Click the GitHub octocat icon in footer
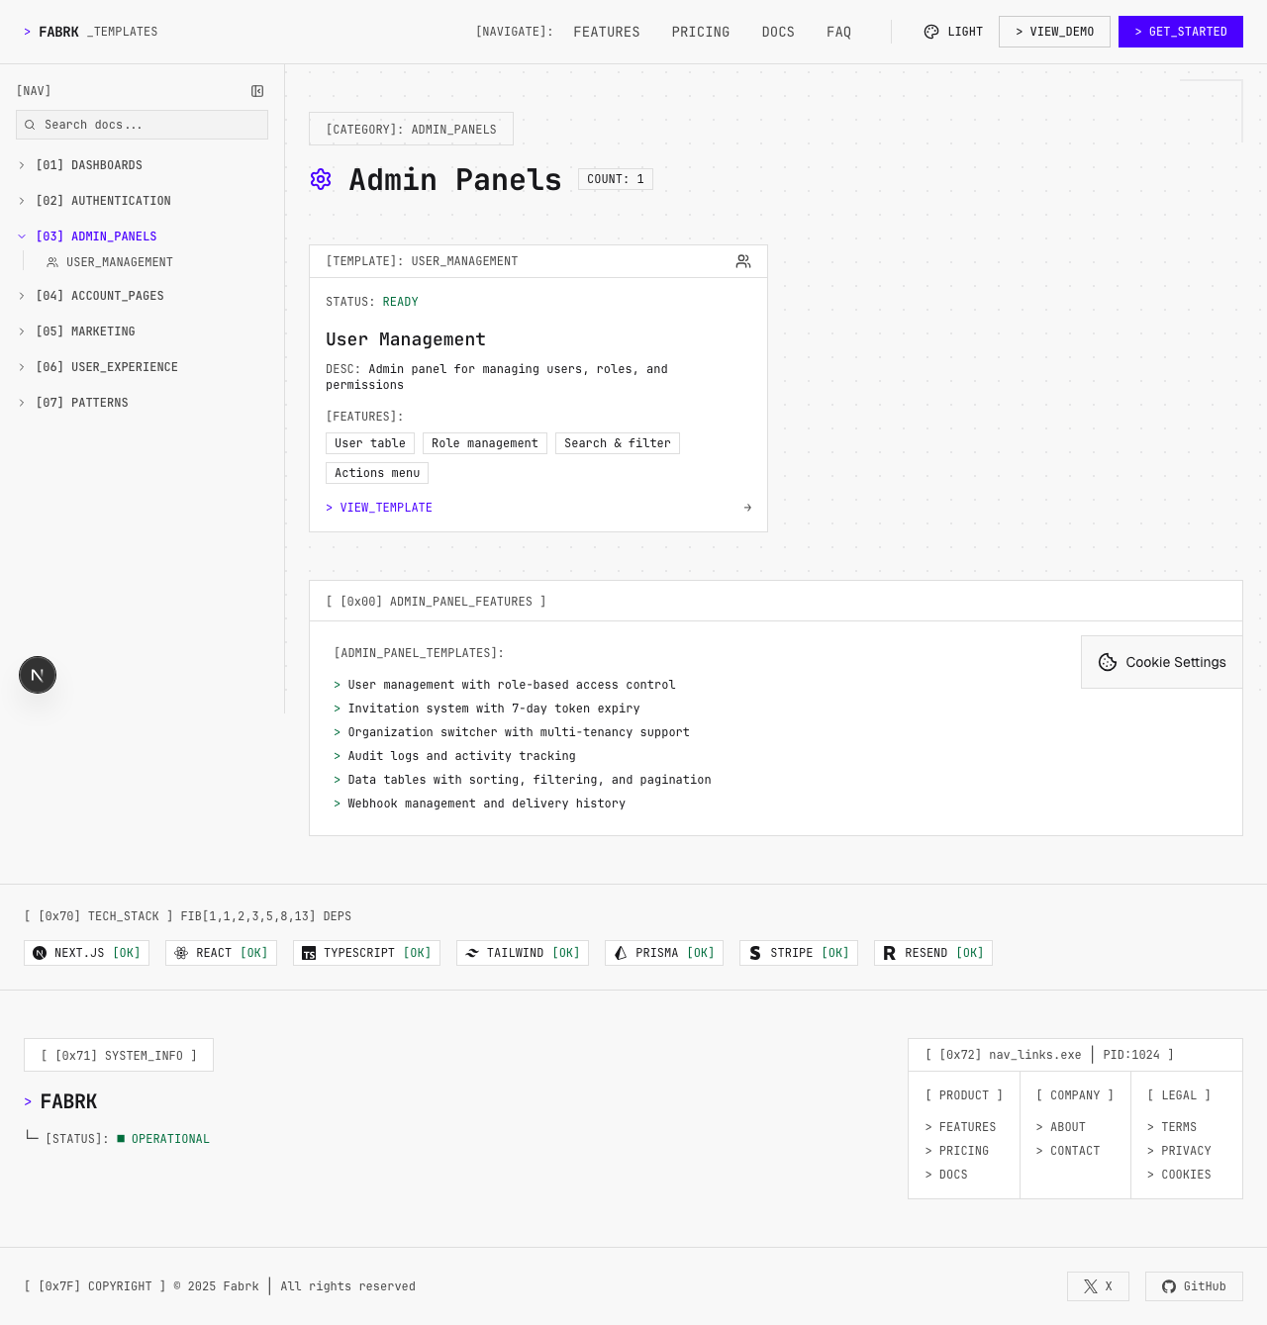The height and width of the screenshot is (1325, 1267). click(x=1169, y=1286)
